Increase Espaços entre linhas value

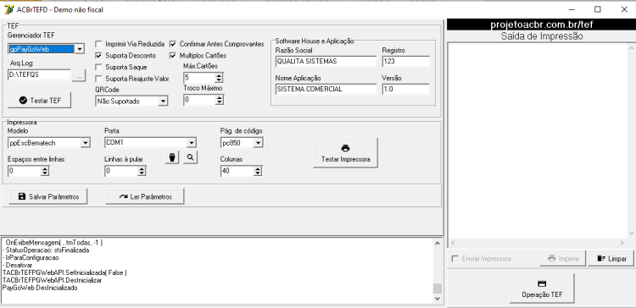point(45,168)
